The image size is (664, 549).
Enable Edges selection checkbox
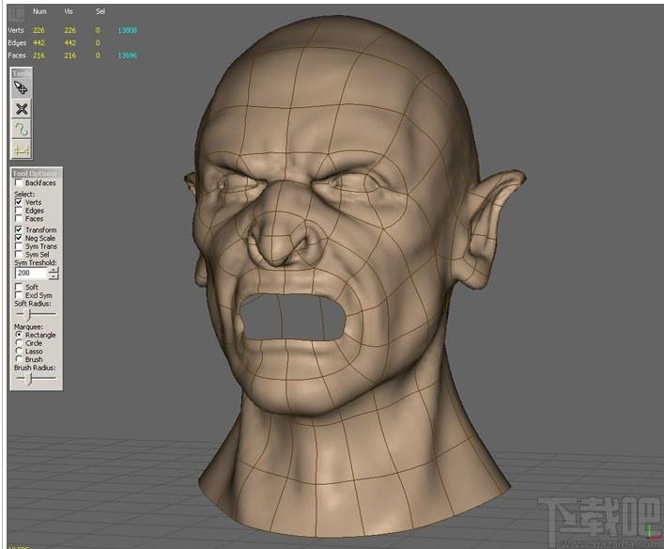(x=19, y=211)
